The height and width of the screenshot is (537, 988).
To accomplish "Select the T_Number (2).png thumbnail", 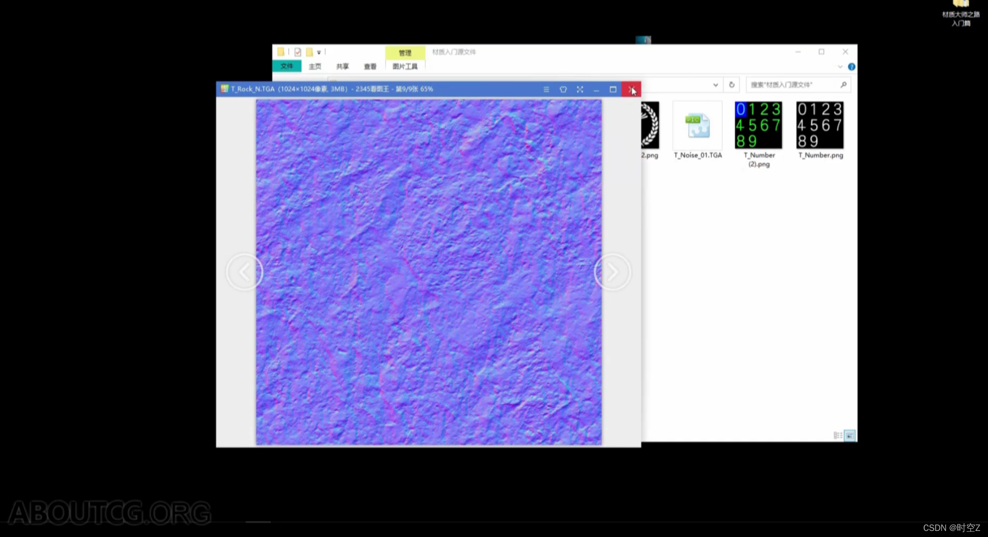I will 758,126.
